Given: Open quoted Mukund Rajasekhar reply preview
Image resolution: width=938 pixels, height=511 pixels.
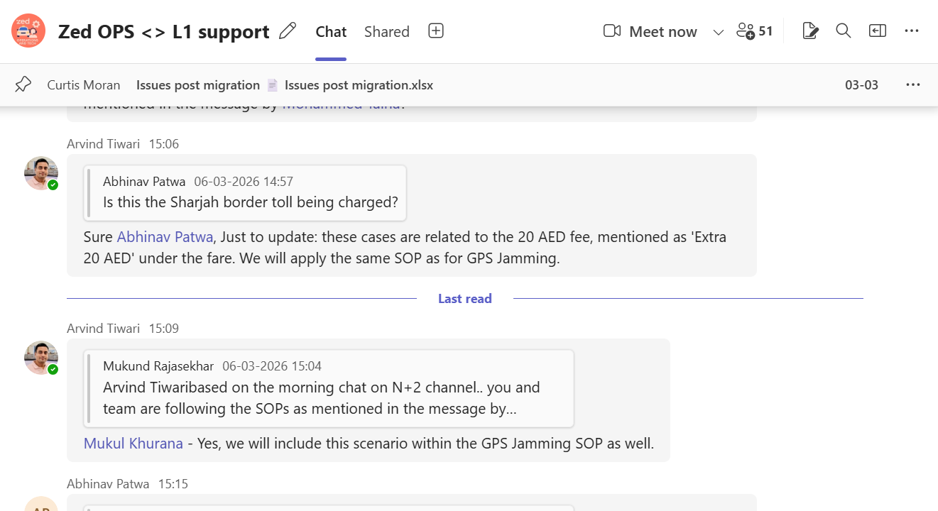Looking at the screenshot, I should pyautogui.click(x=328, y=388).
